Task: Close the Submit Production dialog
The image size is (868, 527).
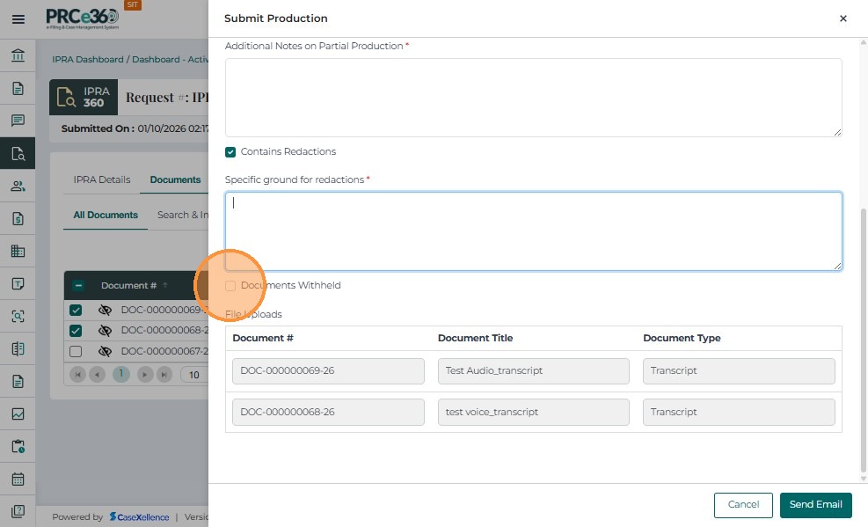Action: 842,18
